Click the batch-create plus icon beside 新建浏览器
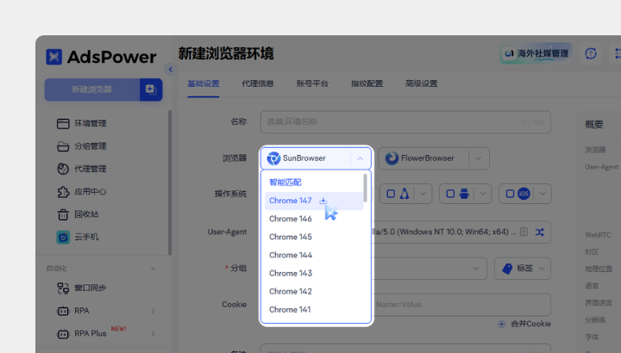Image resolution: width=621 pixels, height=353 pixels. coord(151,90)
